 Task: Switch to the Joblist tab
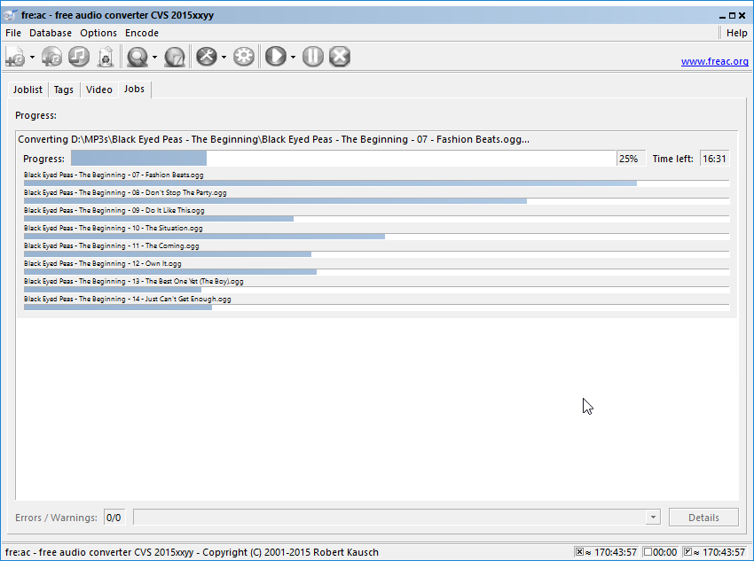pos(27,90)
